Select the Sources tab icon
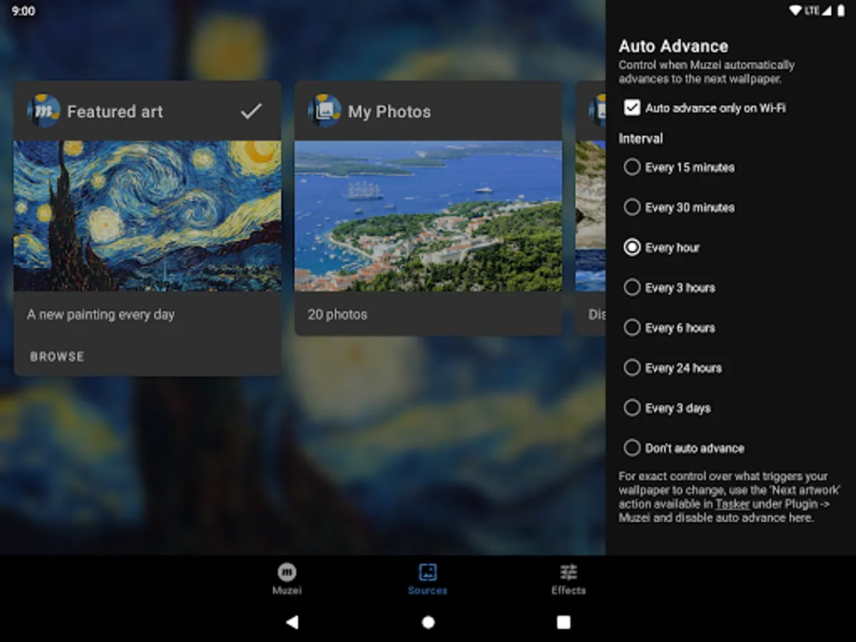Image resolution: width=856 pixels, height=642 pixels. [x=427, y=571]
